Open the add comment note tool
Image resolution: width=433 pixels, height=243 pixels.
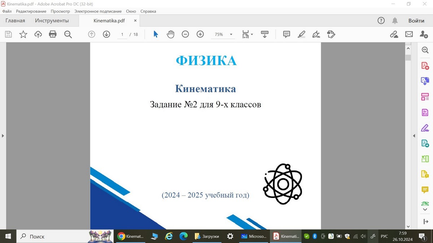[287, 34]
